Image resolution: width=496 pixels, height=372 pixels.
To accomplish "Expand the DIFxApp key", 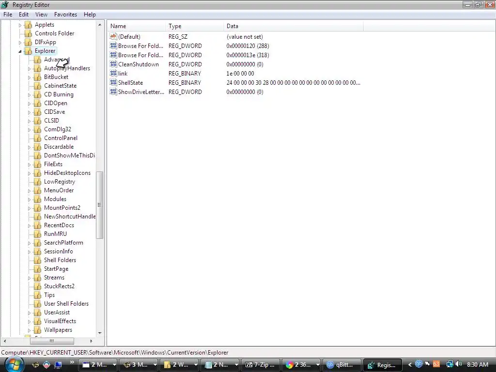I will (20, 43).
